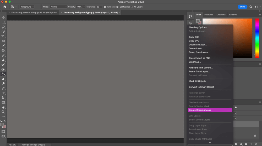262x146 pixels.
Task: Click the blue Share button
Action: (242, 7)
